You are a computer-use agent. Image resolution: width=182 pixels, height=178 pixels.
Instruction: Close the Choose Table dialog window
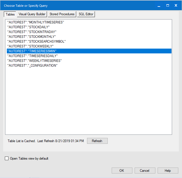[176, 5]
